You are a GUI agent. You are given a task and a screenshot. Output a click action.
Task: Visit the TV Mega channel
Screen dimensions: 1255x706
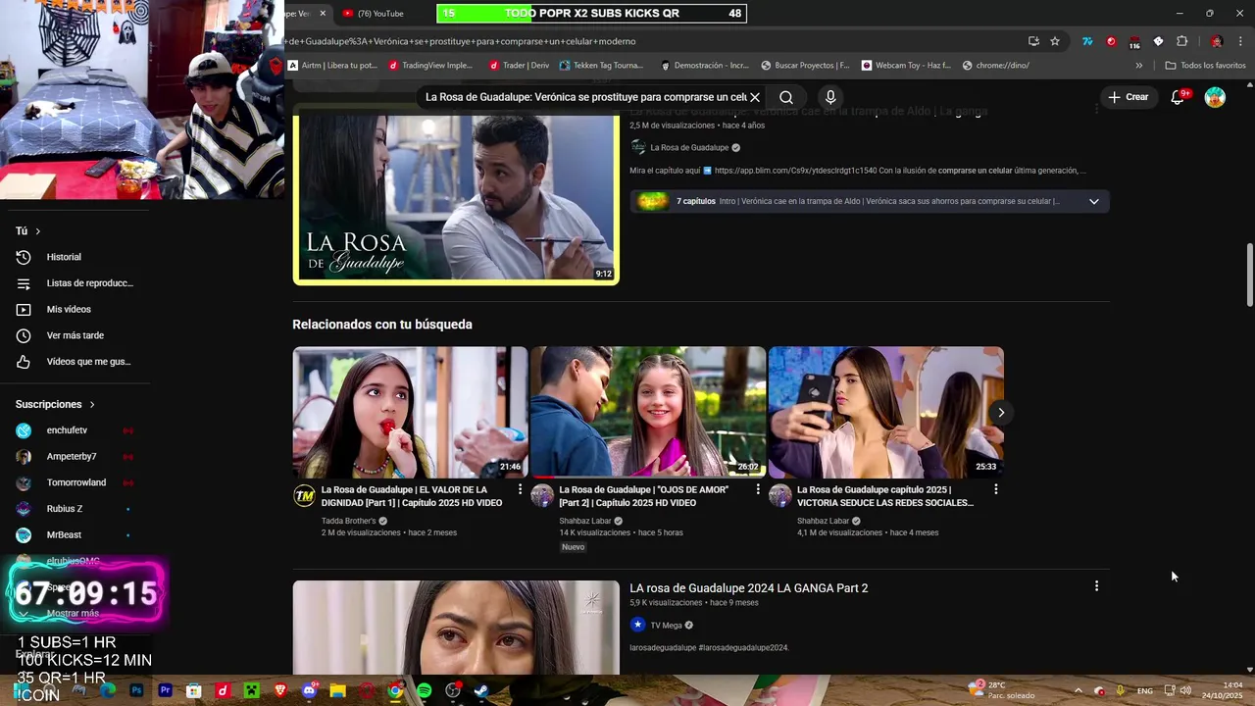(x=666, y=626)
